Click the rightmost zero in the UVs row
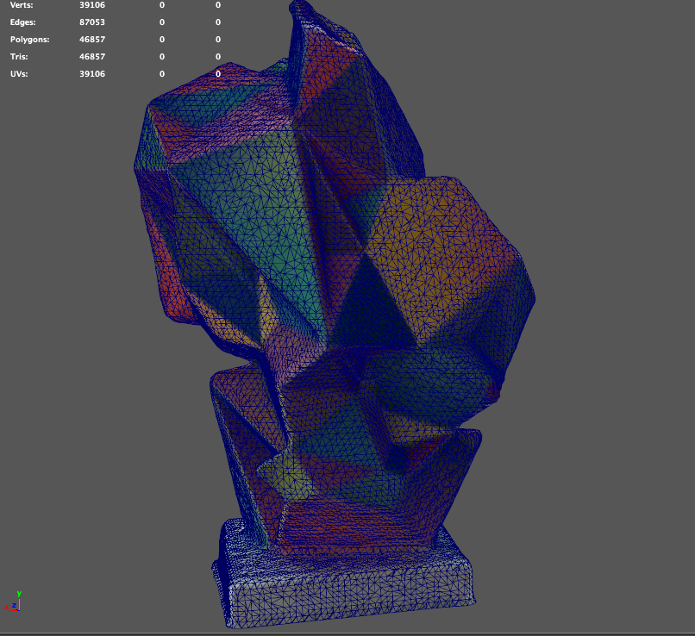This screenshot has width=695, height=636. point(218,74)
